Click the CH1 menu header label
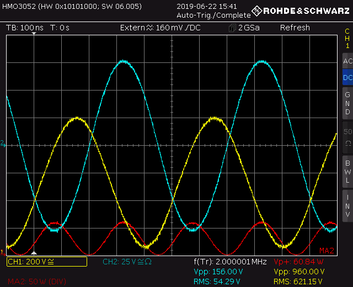This screenshot has width=353, height=287. click(x=347, y=39)
